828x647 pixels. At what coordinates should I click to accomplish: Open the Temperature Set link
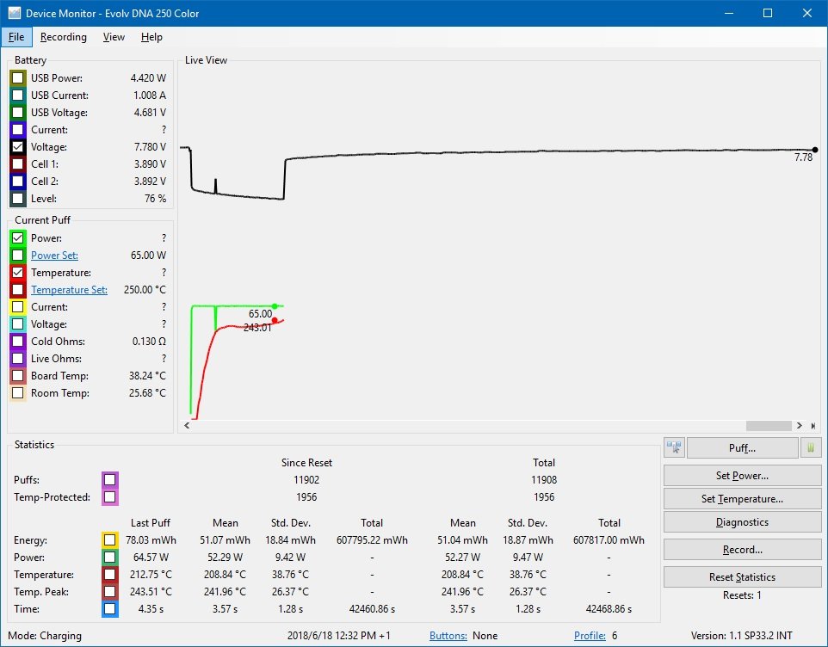[x=69, y=290]
